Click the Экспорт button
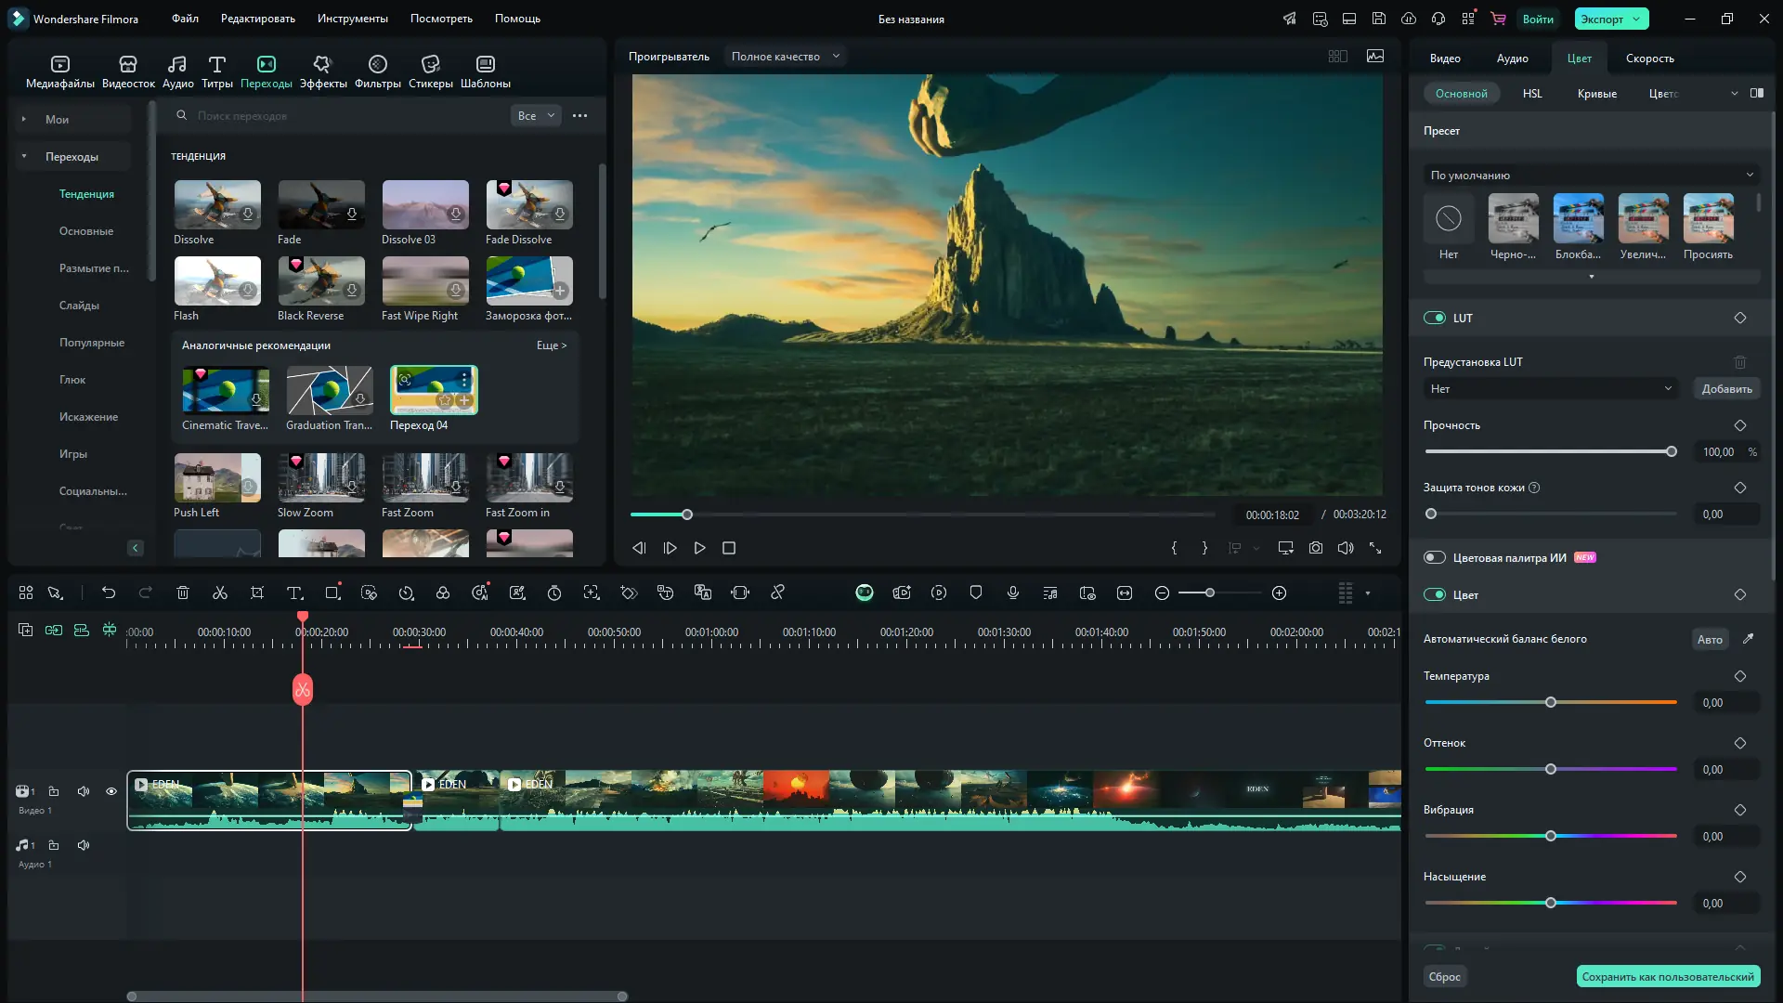Screen dimensions: 1783x1003 point(1603,19)
